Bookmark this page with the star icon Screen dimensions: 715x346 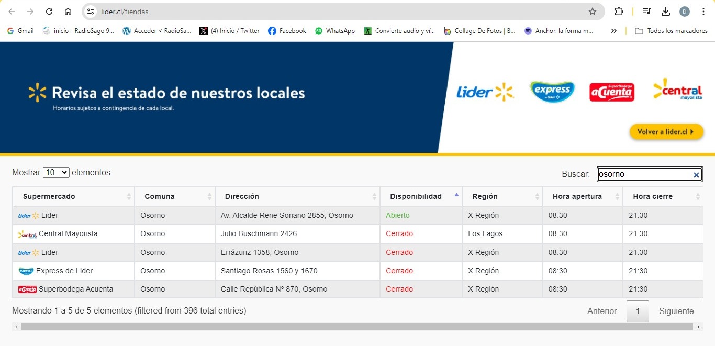(x=593, y=12)
